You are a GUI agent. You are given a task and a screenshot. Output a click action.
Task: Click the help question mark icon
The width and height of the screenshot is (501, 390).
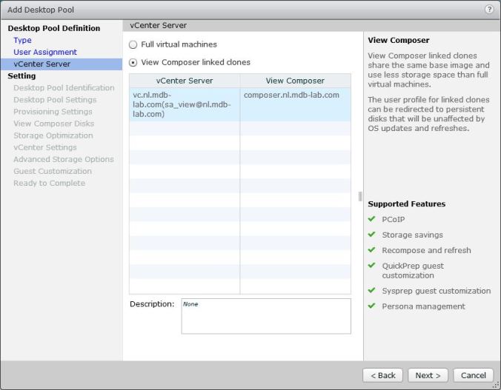tap(489, 9)
